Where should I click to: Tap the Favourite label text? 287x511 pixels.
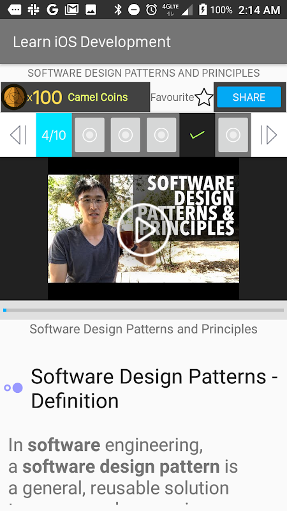(172, 97)
